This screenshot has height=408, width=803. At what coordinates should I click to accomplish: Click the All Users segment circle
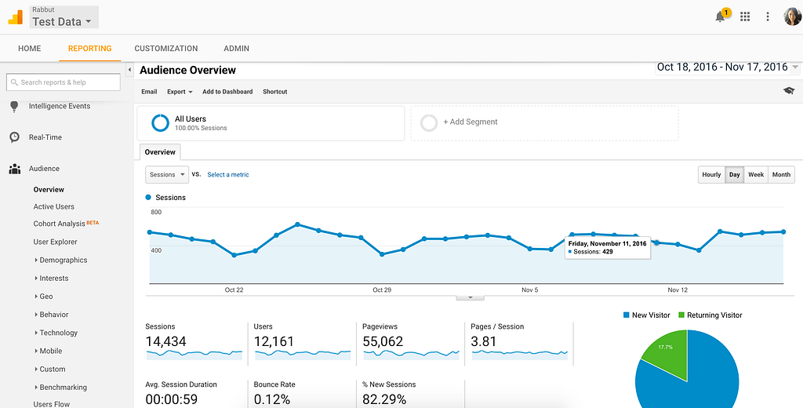click(x=160, y=123)
